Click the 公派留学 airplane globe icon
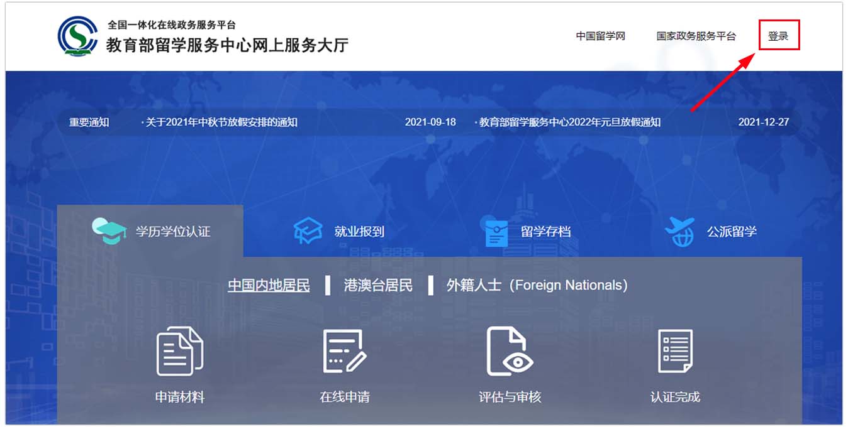The height and width of the screenshot is (427, 848). (x=679, y=231)
